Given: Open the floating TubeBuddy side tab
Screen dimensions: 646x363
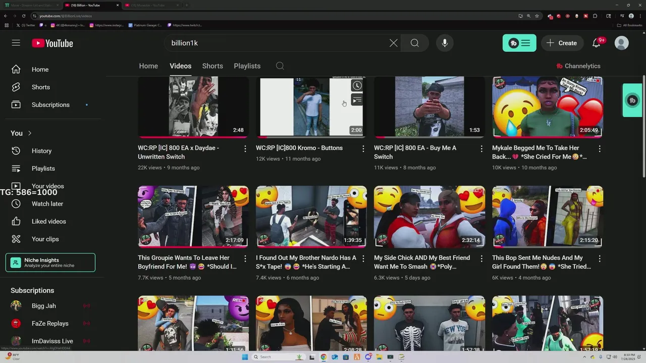Looking at the screenshot, I should [x=632, y=100].
